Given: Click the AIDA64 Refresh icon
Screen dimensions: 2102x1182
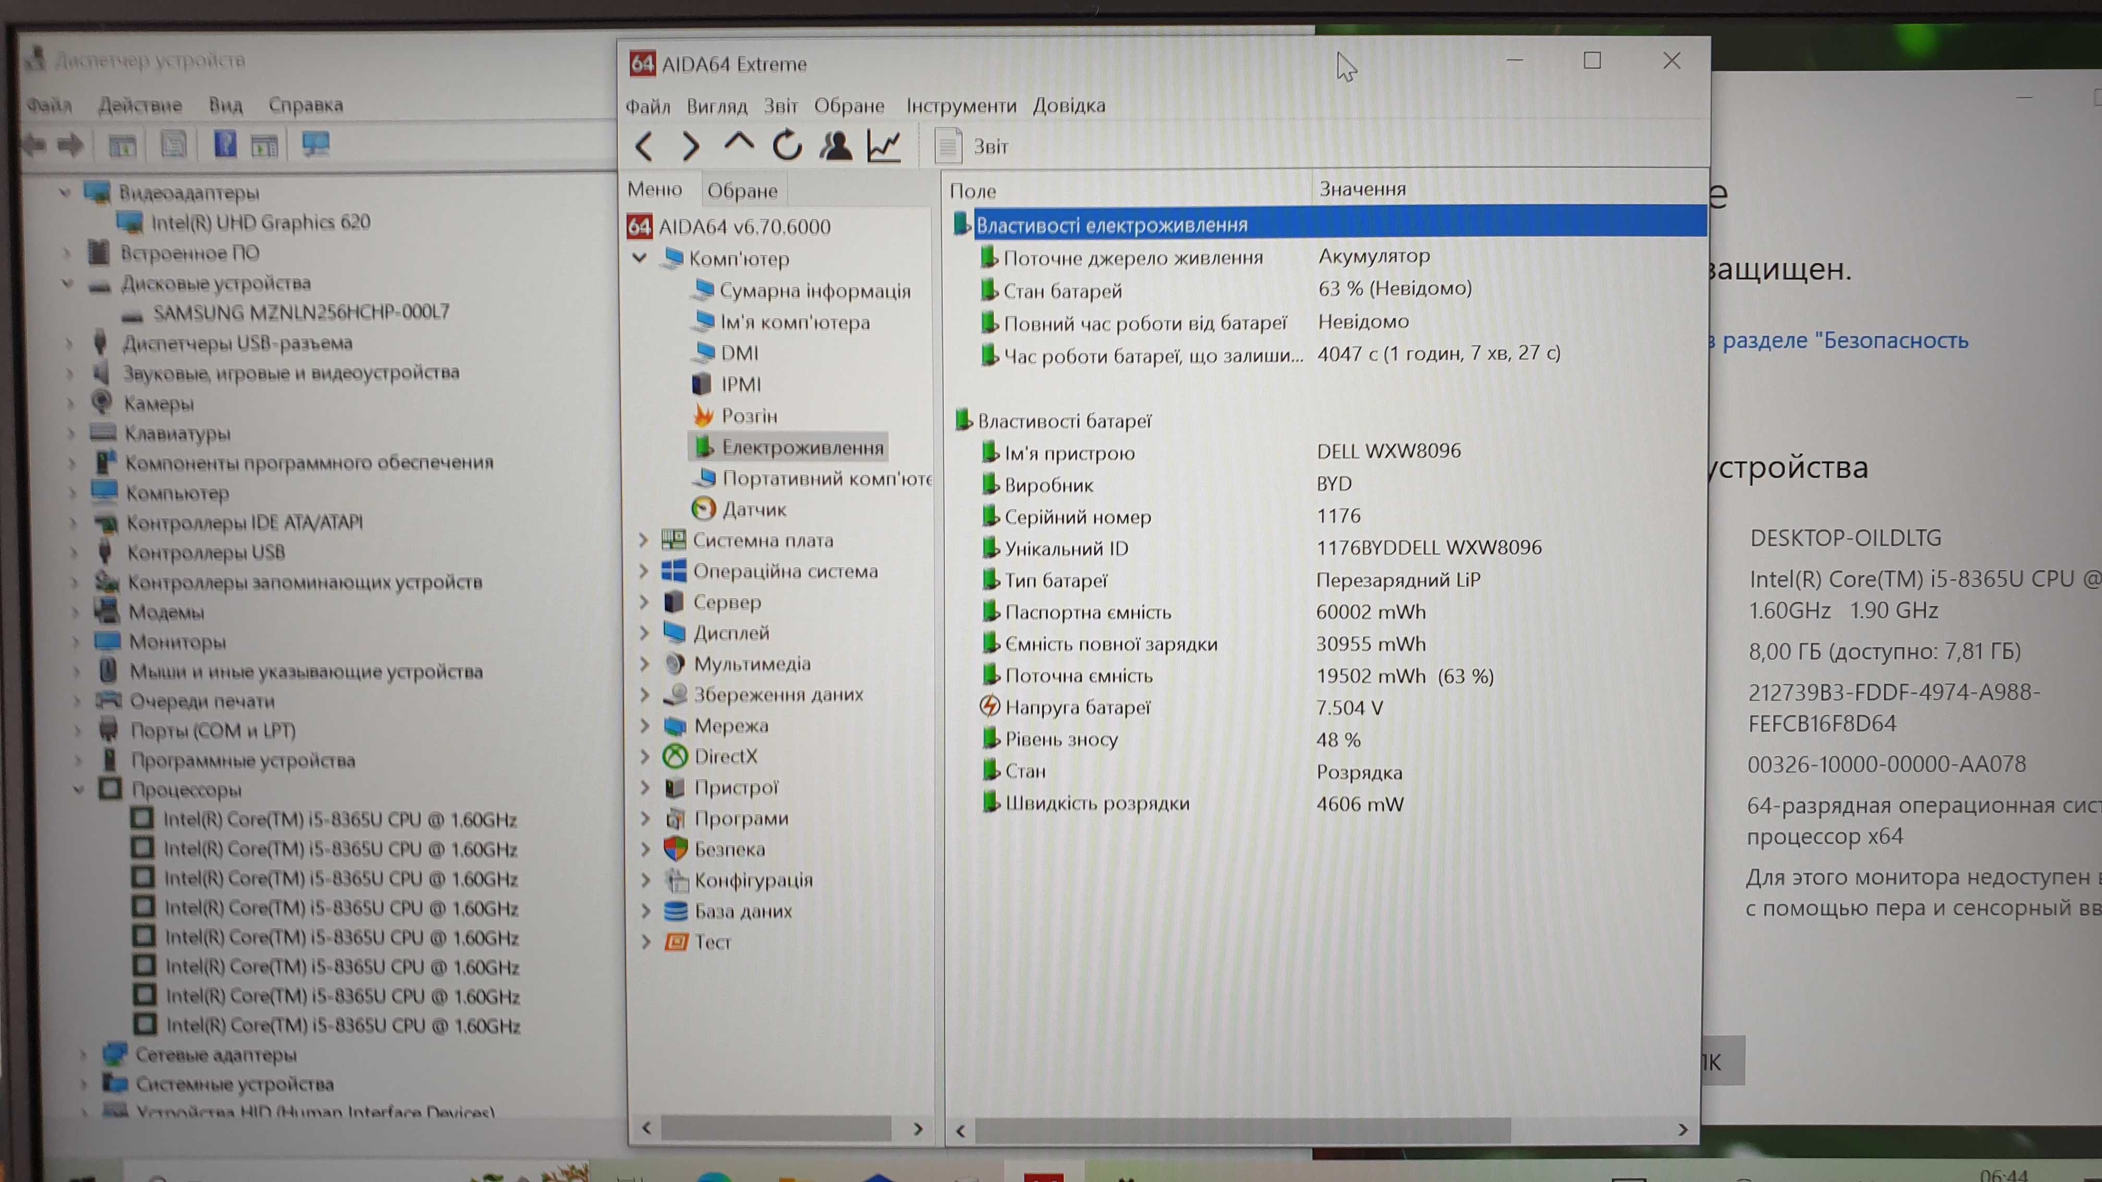Looking at the screenshot, I should pos(787,146).
